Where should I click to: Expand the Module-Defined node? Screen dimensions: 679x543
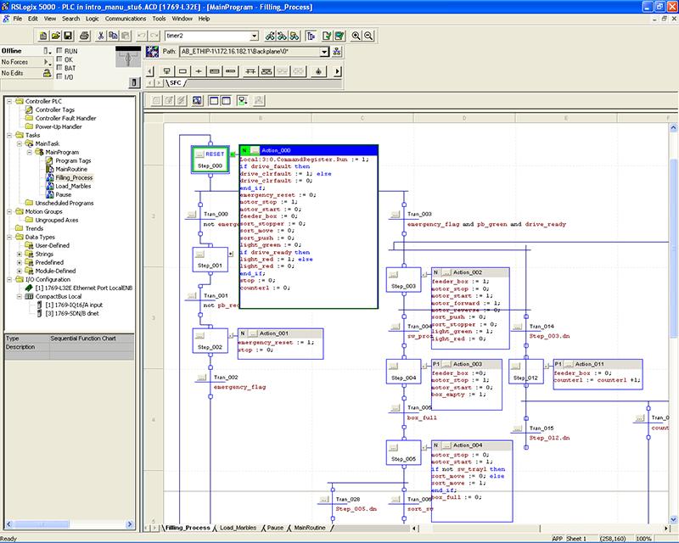(x=19, y=271)
